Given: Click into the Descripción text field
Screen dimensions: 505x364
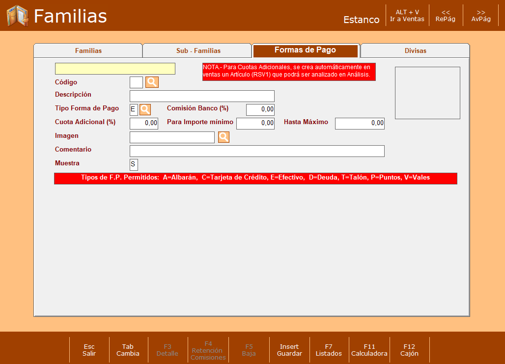Looking at the screenshot, I should [202, 96].
